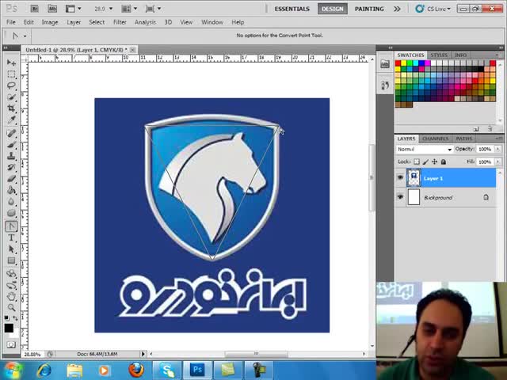Select the Blur tool
The width and height of the screenshot is (507, 380).
[11, 202]
